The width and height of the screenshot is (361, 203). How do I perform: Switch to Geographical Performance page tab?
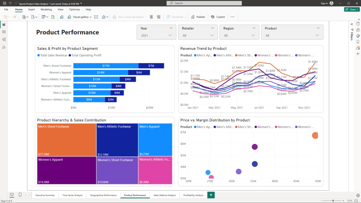(x=103, y=195)
